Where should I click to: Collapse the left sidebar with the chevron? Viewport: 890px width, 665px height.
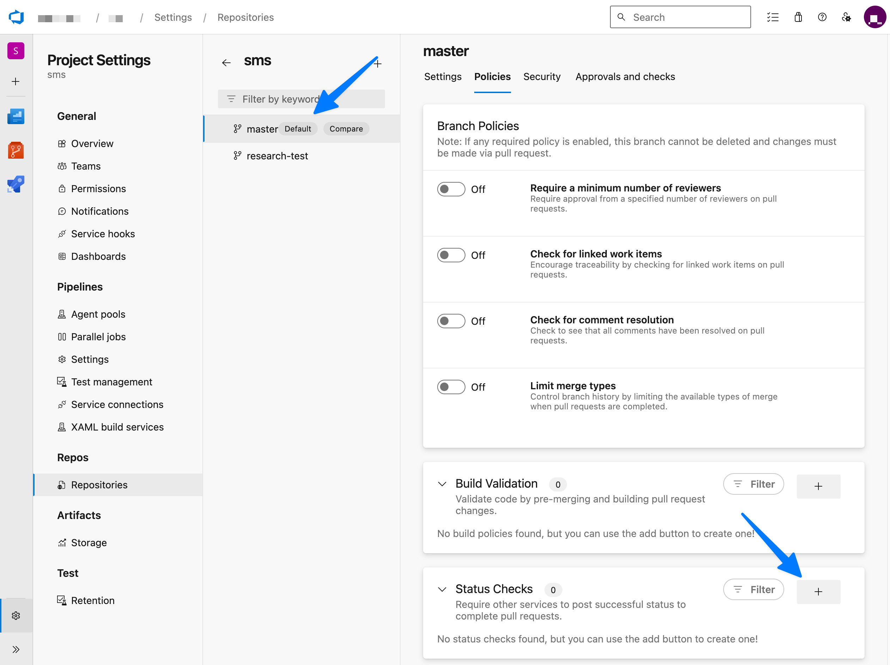coord(16,649)
